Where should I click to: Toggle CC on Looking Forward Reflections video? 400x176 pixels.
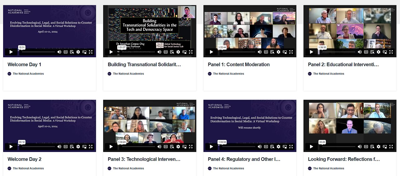point(366,147)
